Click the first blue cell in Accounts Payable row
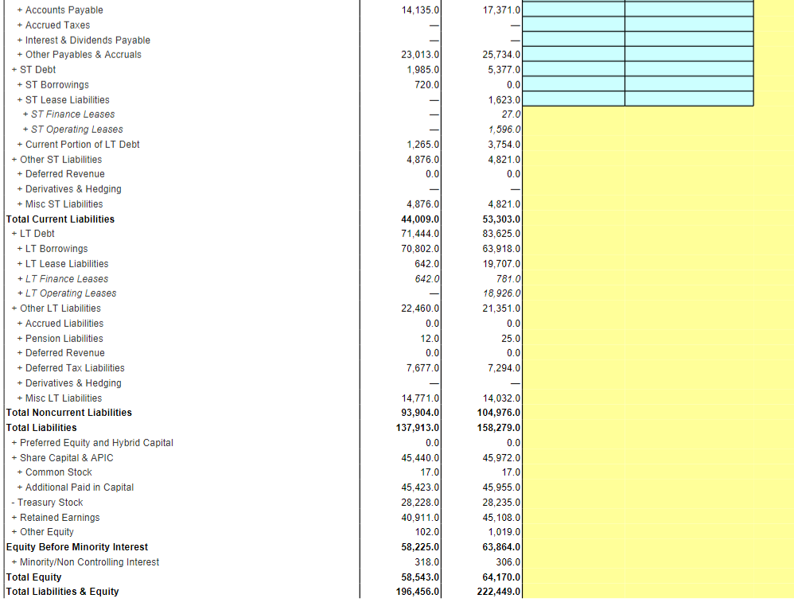This screenshot has height=606, width=794. [x=574, y=10]
